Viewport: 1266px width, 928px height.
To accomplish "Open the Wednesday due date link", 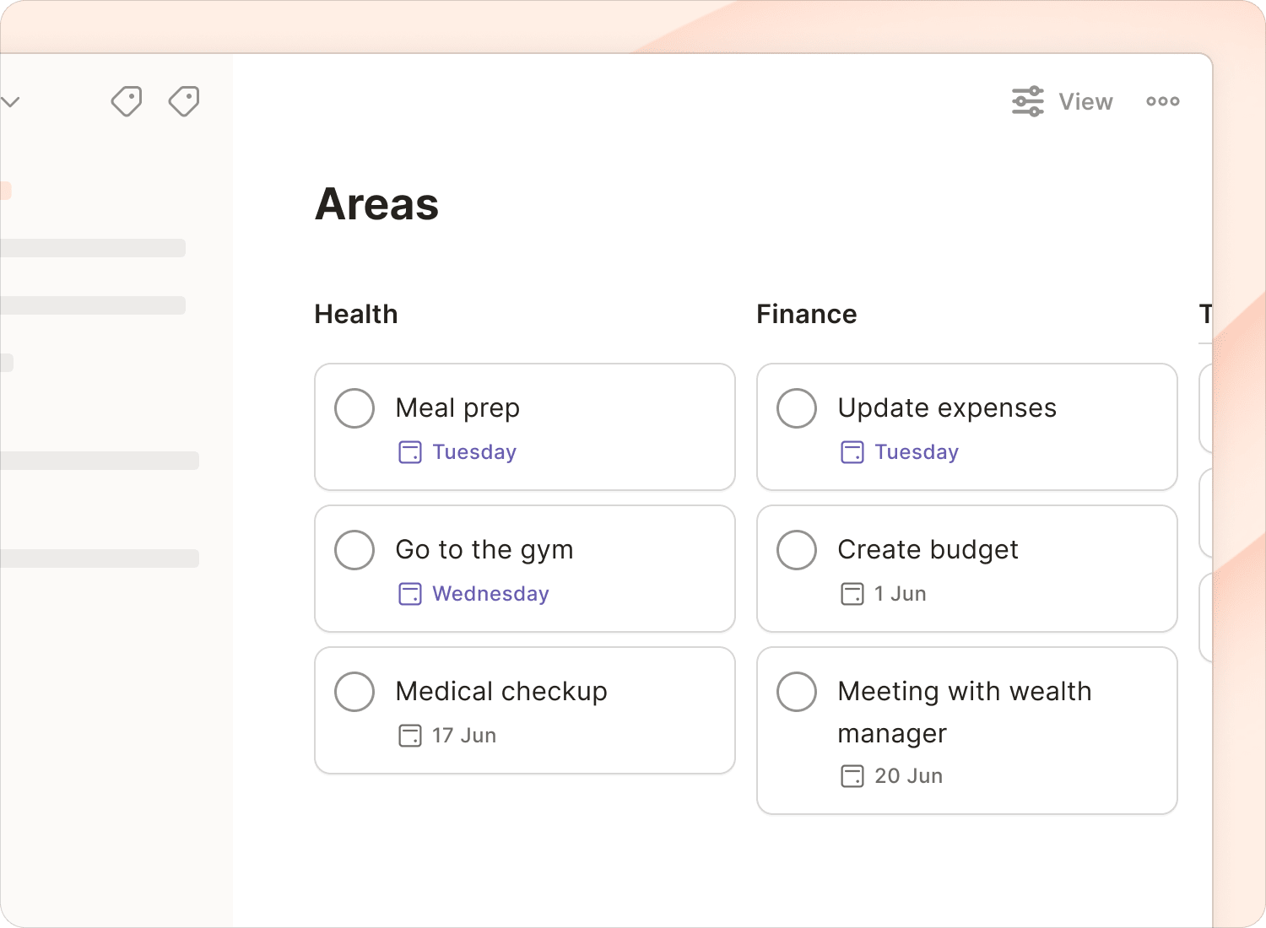I will pyautogui.click(x=490, y=594).
